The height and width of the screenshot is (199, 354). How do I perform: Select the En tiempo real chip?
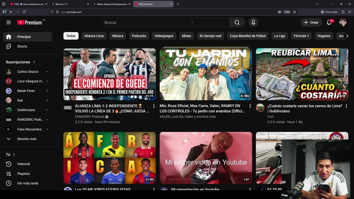[x=210, y=36]
